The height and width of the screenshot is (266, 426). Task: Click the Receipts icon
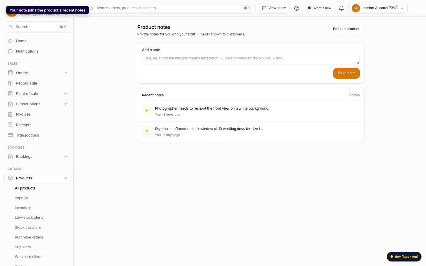coord(10,125)
